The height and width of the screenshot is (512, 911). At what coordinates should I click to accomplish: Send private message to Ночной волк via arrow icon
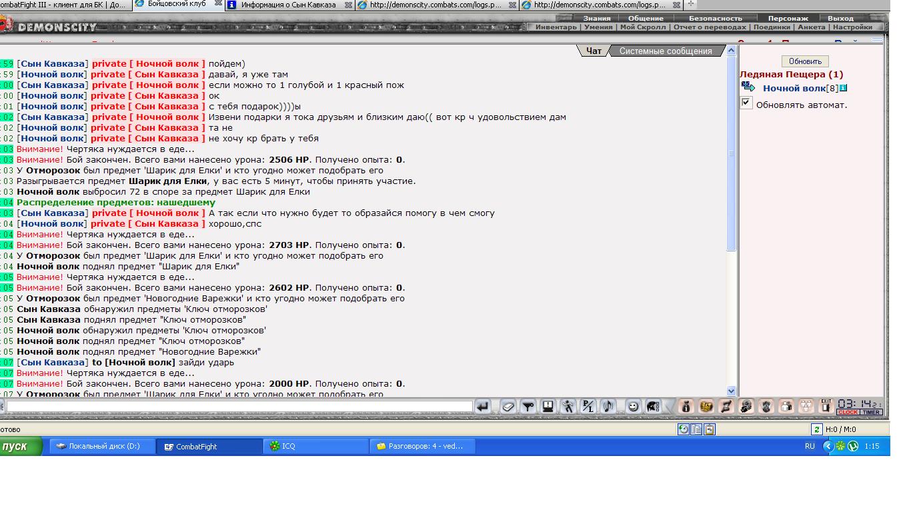click(748, 87)
